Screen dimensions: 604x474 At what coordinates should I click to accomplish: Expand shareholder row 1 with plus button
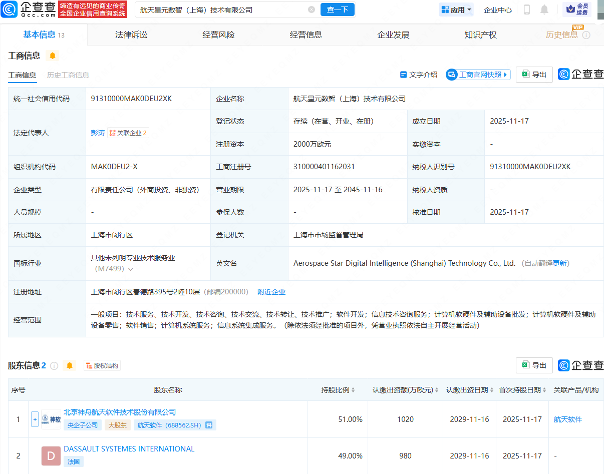(x=35, y=419)
